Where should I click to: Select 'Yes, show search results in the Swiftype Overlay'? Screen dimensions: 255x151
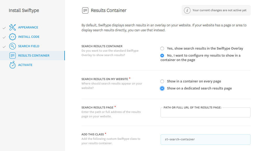click(x=162, y=49)
